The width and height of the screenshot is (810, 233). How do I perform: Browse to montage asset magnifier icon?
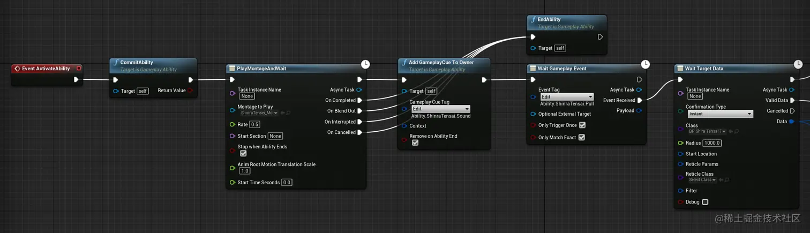(288, 113)
